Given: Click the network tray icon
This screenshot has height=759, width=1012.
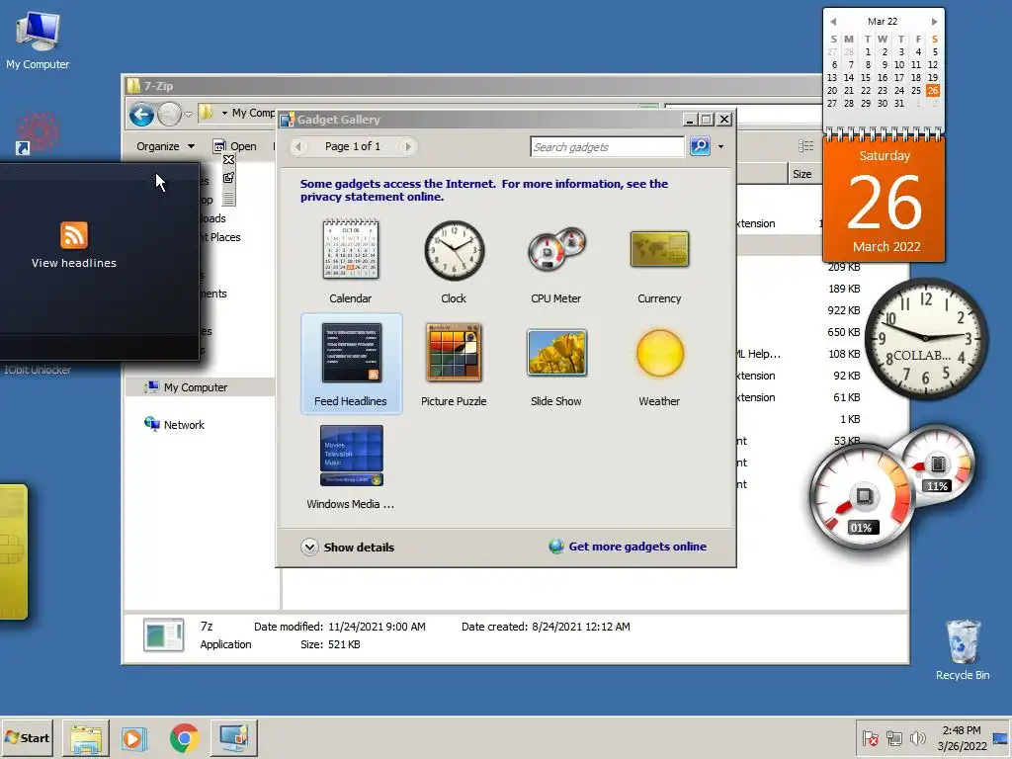Looking at the screenshot, I should pyautogui.click(x=893, y=738).
